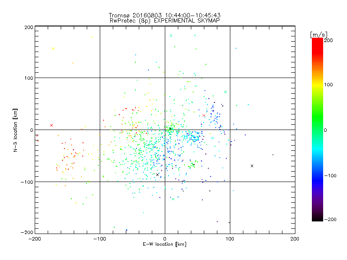The height and width of the screenshot is (260, 347).
Task: Click the colorbar's '-100' label
Action: (x=330, y=175)
